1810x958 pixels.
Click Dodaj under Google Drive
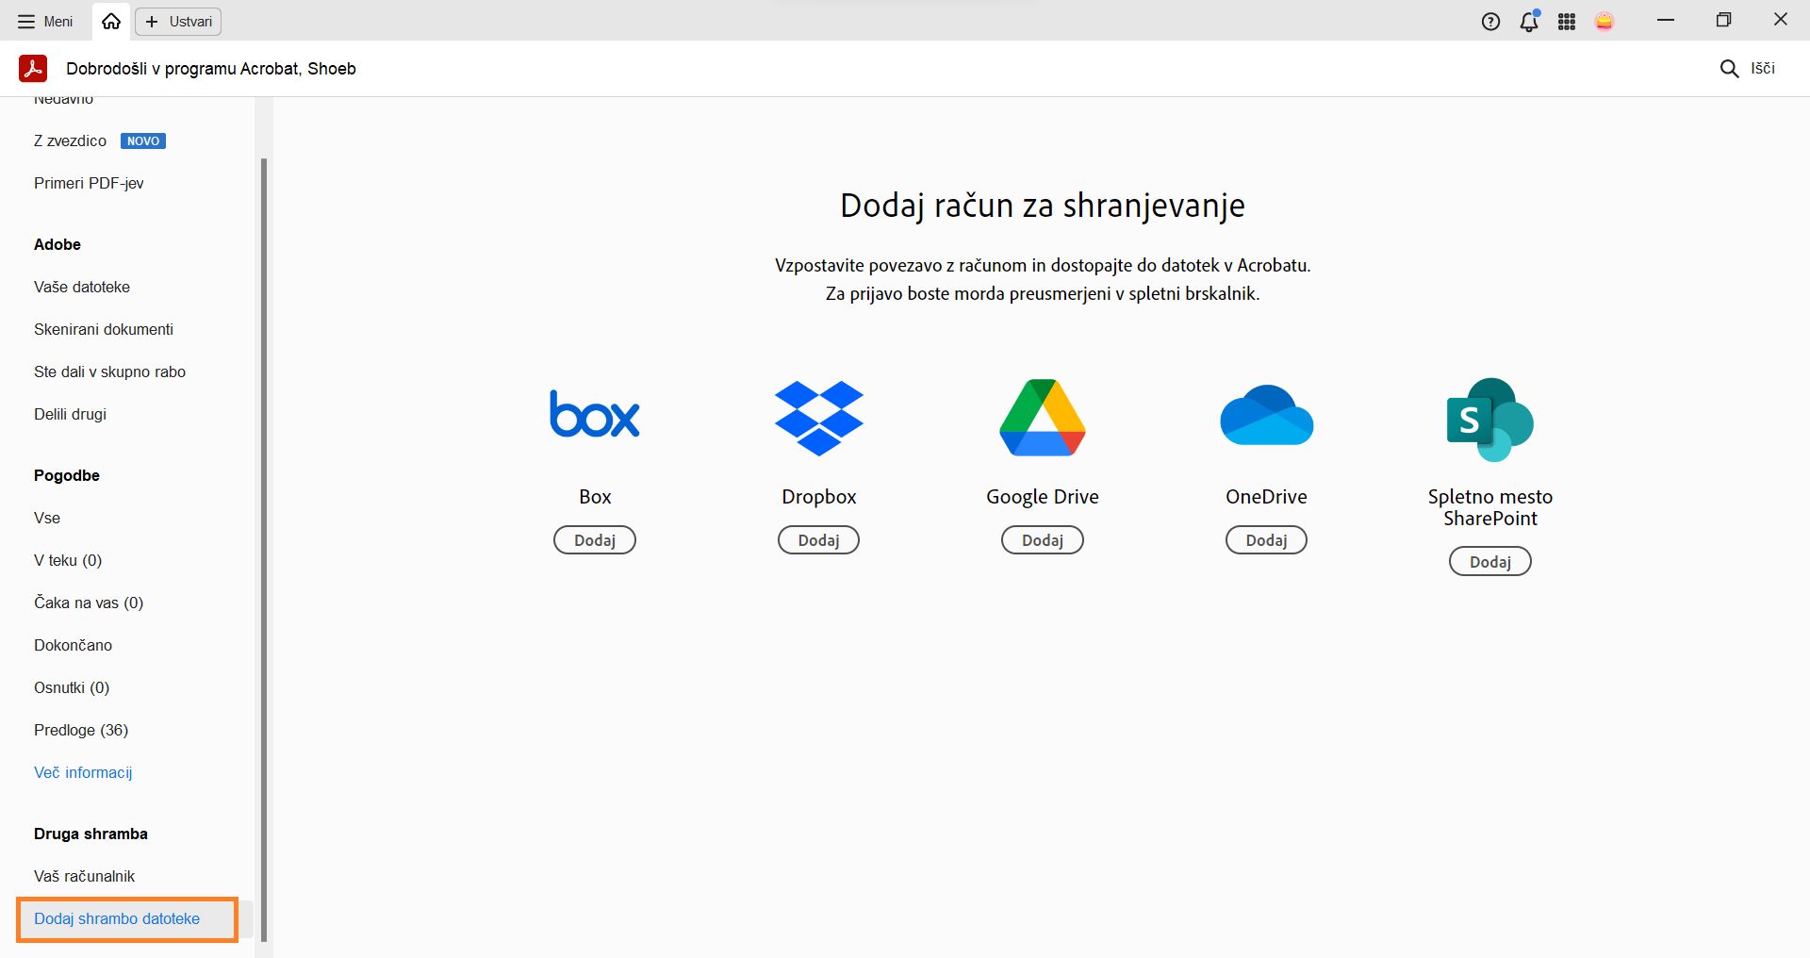pyautogui.click(x=1042, y=539)
